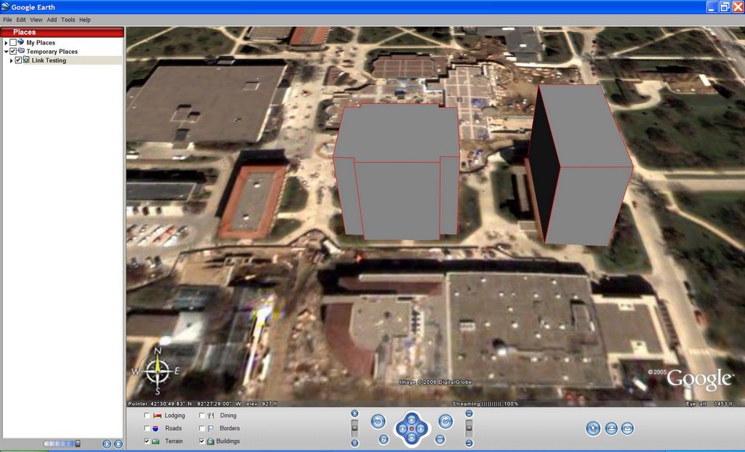Click the zoom out minus button
Image resolution: width=745 pixels, height=452 pixels.
(x=354, y=443)
